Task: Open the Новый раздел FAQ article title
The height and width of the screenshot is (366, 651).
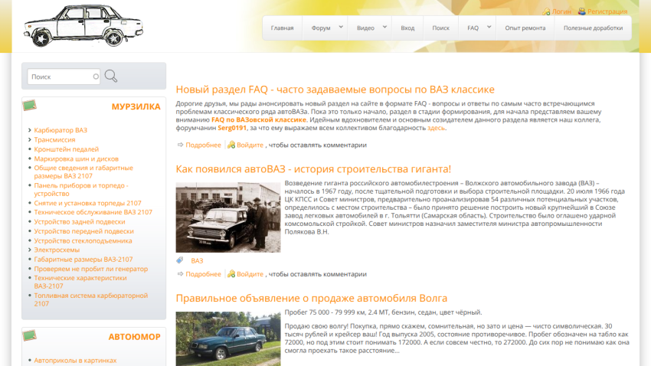Action: coord(335,90)
